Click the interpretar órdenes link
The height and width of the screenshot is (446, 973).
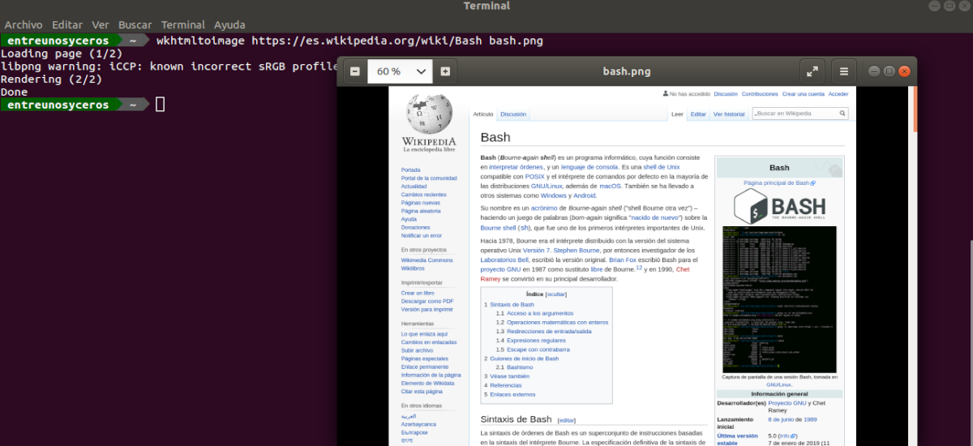(x=514, y=166)
